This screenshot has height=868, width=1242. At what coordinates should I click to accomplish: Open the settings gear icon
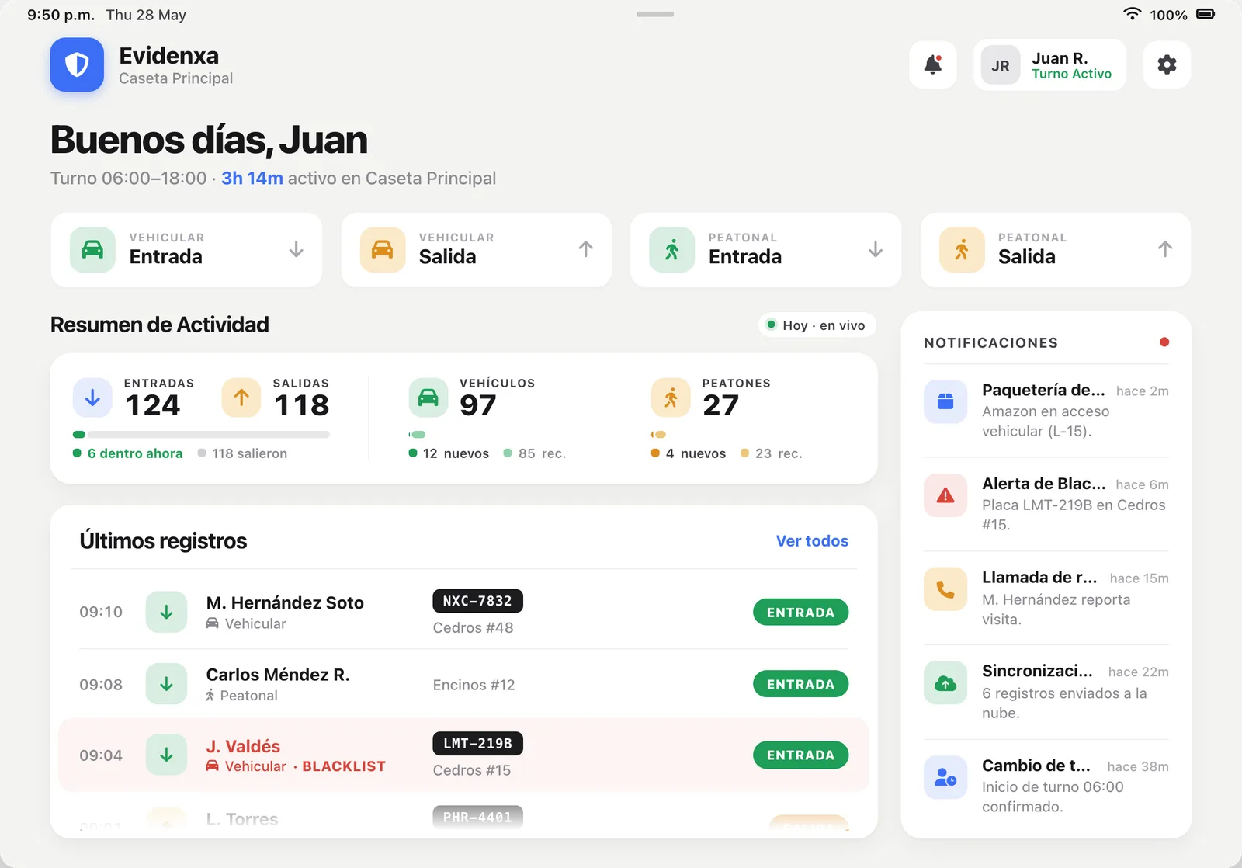click(1167, 64)
